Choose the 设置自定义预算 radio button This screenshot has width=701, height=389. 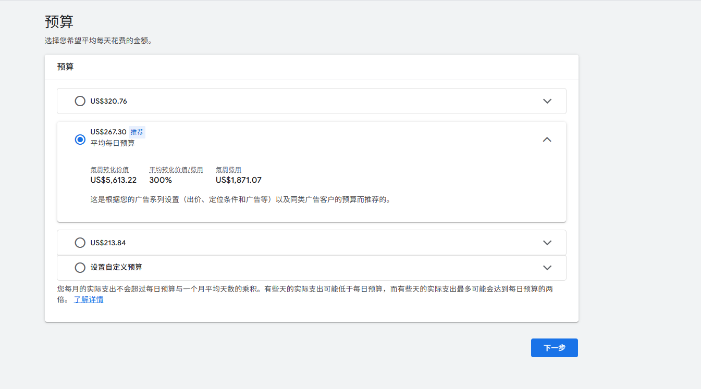pos(80,268)
